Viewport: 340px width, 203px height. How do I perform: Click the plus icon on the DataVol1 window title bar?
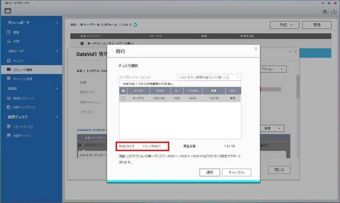point(290,51)
